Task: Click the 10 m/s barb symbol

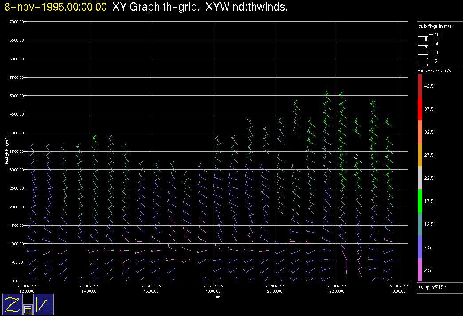Action: 423,55
